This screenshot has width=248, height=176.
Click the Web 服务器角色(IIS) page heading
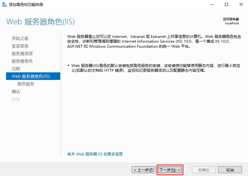(41, 22)
